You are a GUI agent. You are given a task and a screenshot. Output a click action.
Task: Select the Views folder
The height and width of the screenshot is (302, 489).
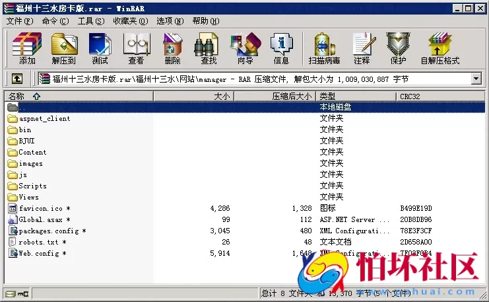(23, 198)
